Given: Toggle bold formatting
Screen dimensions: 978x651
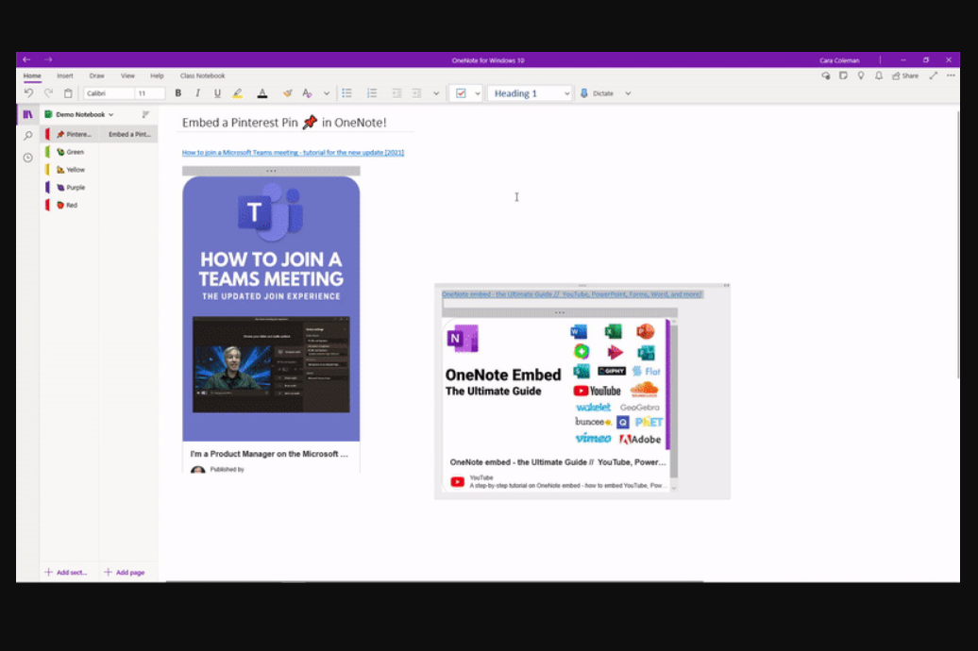Looking at the screenshot, I should (x=177, y=93).
